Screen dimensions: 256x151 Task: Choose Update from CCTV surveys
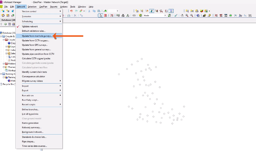click(x=39, y=40)
